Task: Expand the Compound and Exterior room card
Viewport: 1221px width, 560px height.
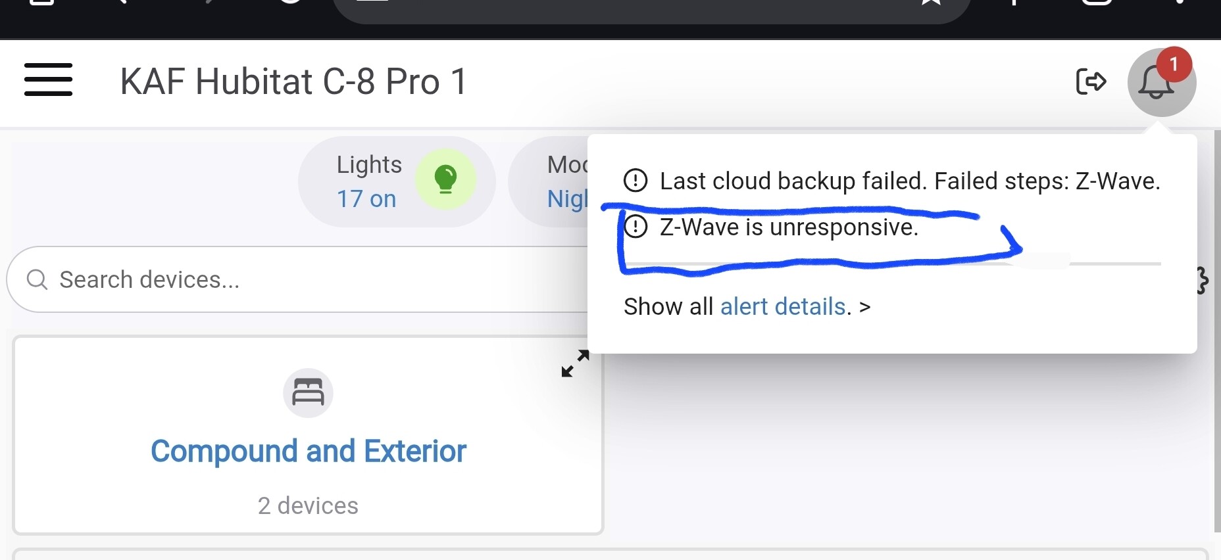Action: click(x=575, y=363)
